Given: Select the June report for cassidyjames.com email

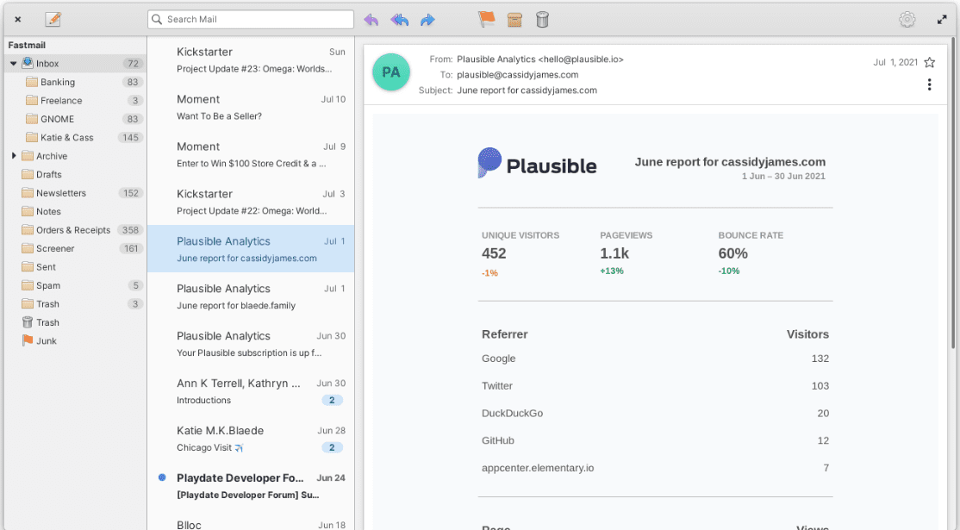Looking at the screenshot, I should click(251, 249).
